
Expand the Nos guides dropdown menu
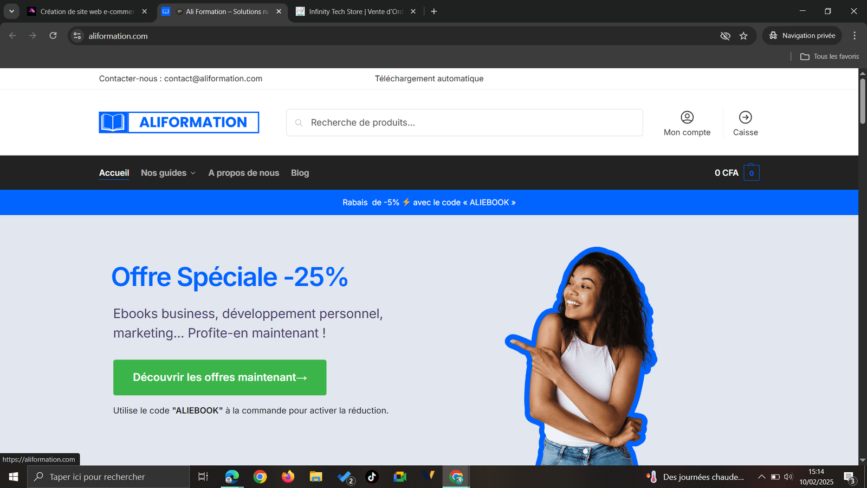tap(168, 173)
